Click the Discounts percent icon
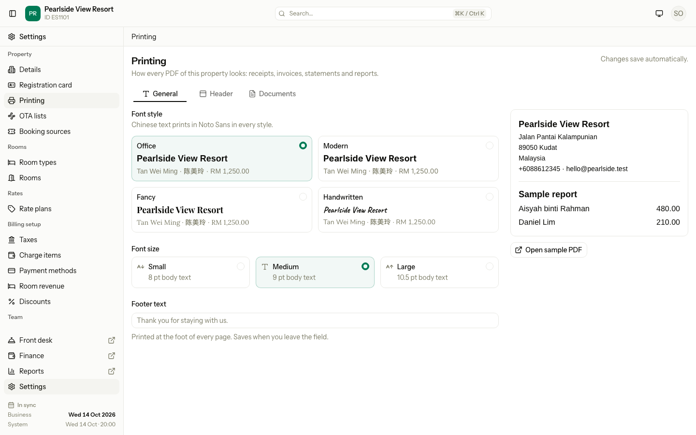Image resolution: width=696 pixels, height=435 pixels. click(12, 302)
